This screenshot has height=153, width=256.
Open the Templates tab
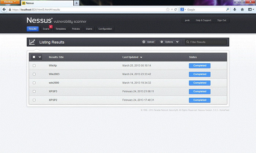(61, 29)
